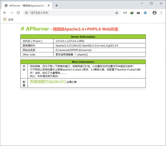Open the sunglasses mask extension icon
This screenshot has height=146, width=166.
(x=138, y=13)
